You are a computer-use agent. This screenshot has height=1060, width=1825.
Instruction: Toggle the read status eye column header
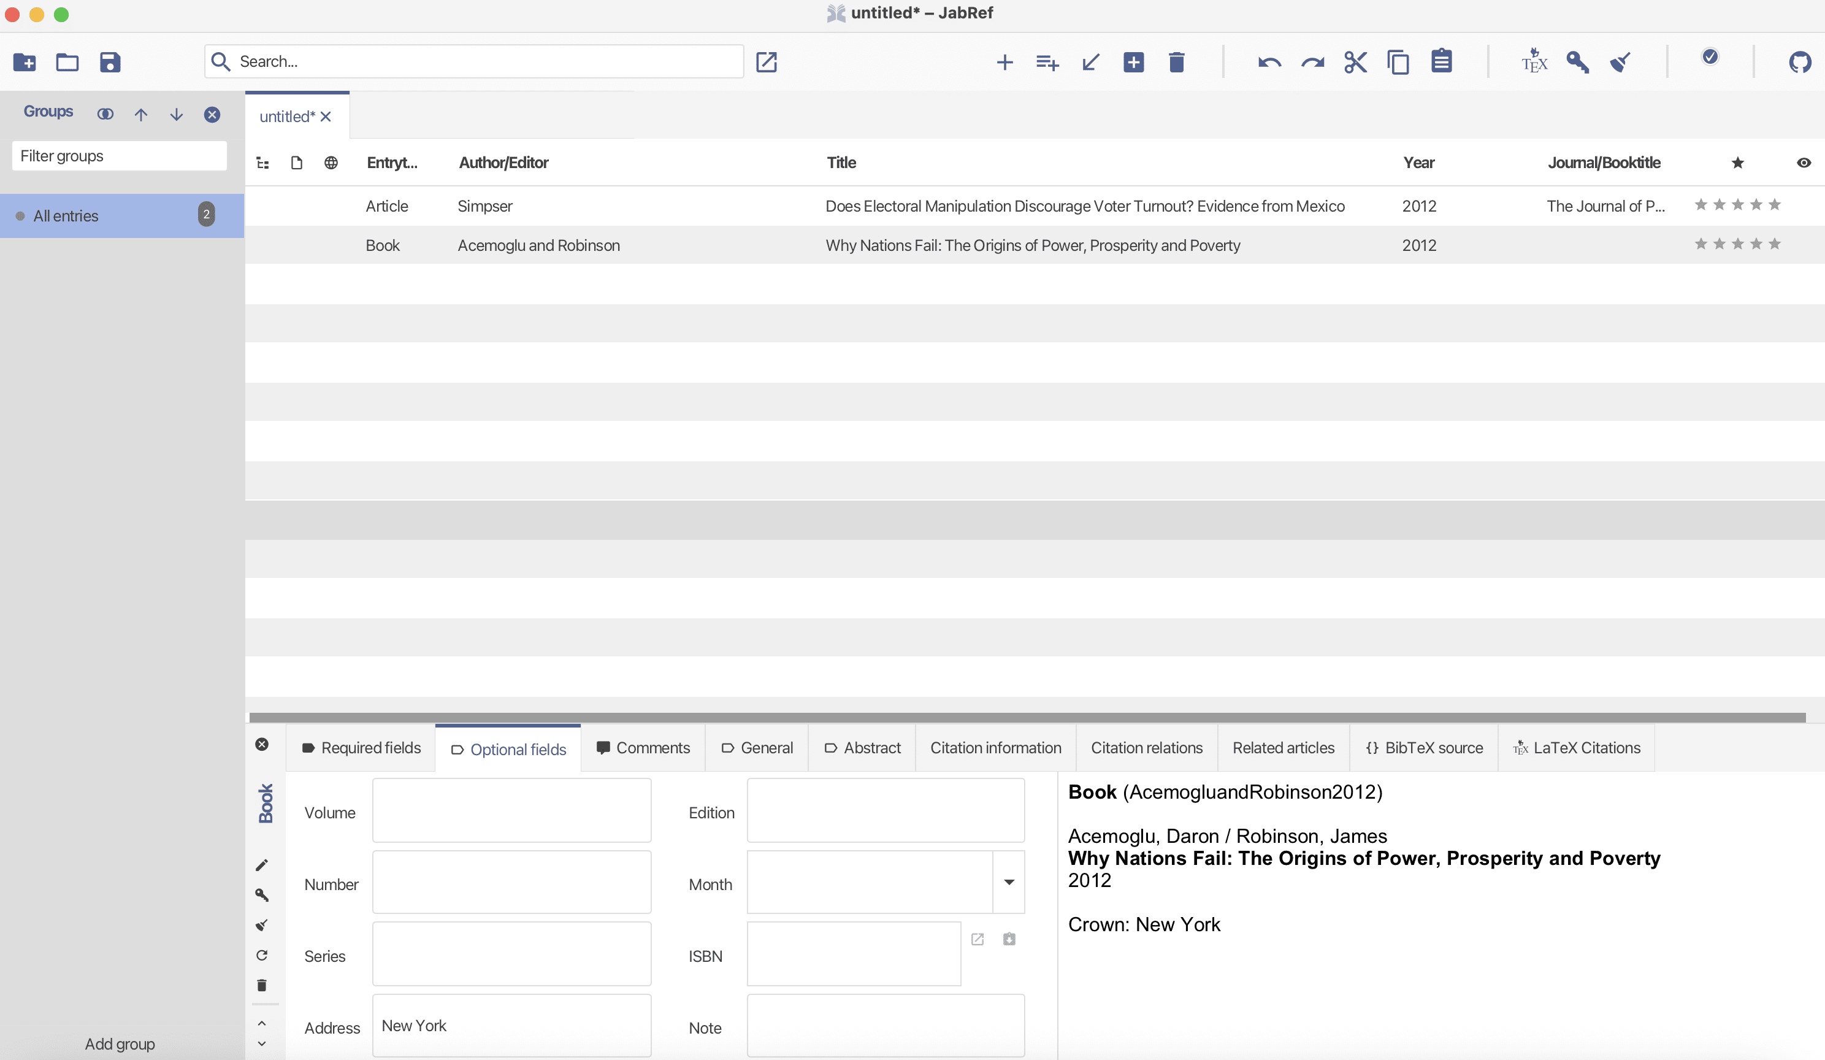pyautogui.click(x=1804, y=163)
